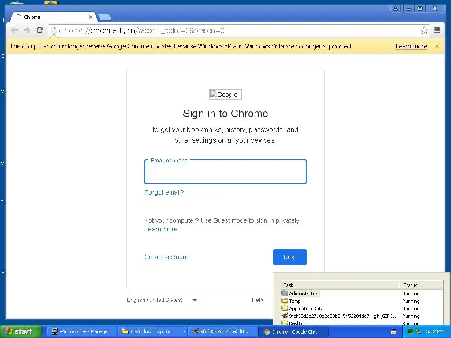Click Running status next to Temp

pyautogui.click(x=411, y=301)
